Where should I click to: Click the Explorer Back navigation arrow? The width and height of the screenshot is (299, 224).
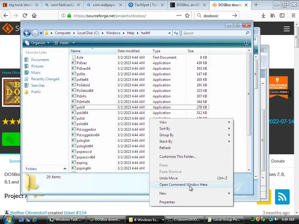point(27,33)
